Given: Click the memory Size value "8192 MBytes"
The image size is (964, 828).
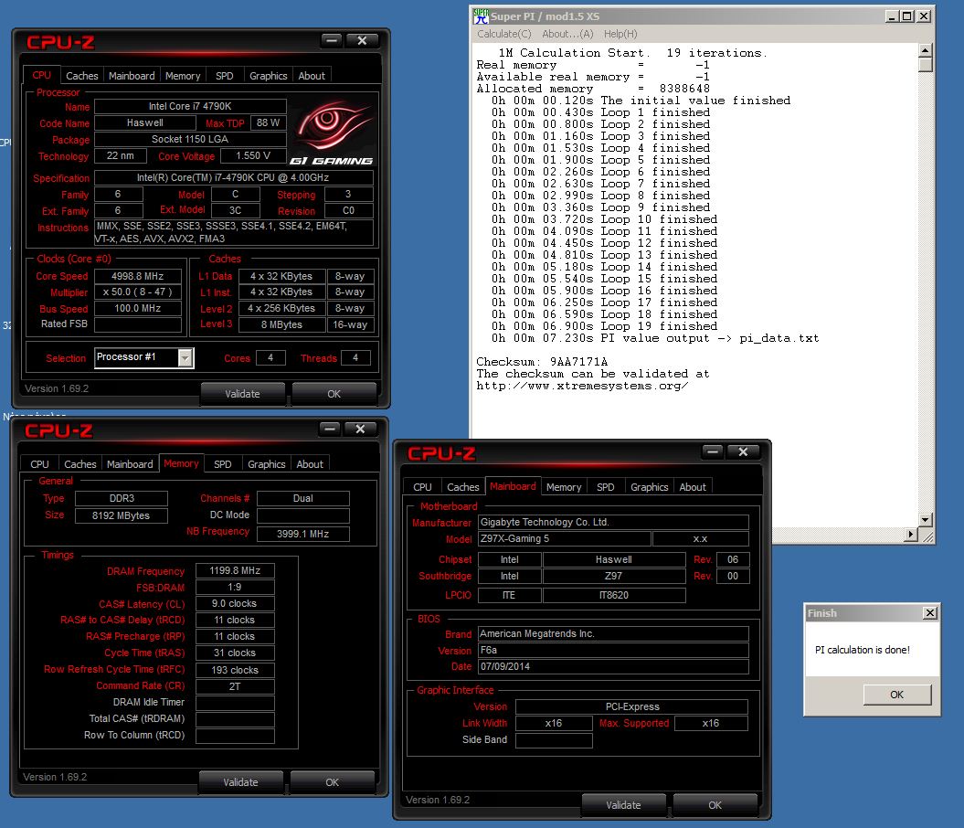Looking at the screenshot, I should (x=122, y=515).
